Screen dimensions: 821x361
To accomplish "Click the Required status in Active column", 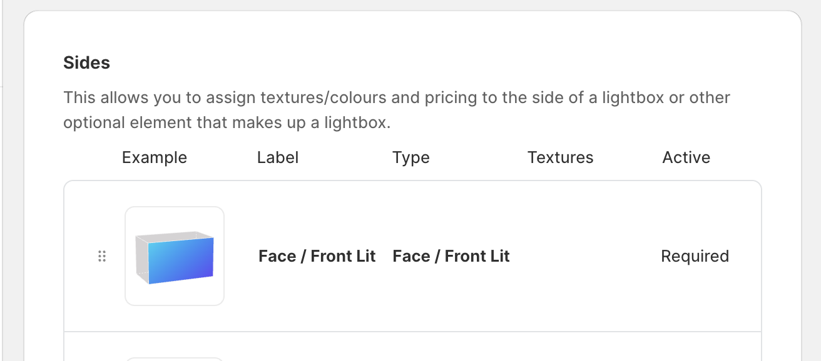I will [695, 256].
